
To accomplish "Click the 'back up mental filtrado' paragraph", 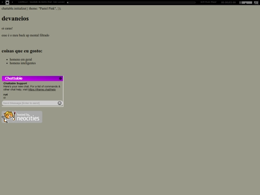I will point(26,35).
